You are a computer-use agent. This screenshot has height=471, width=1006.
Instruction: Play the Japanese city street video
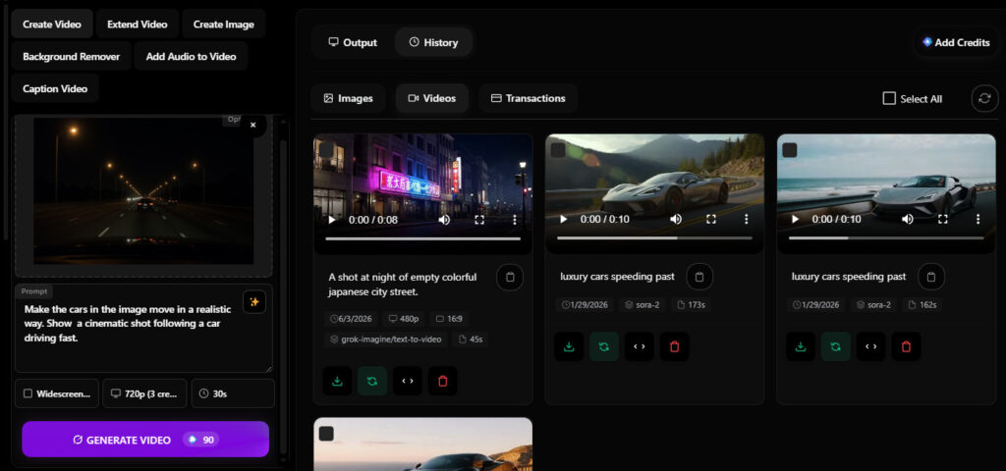[x=332, y=220]
